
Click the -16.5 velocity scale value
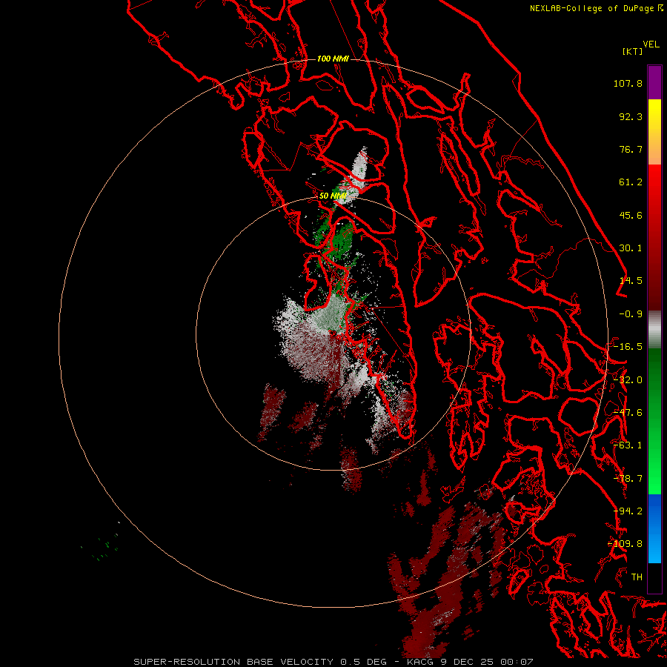(x=628, y=347)
